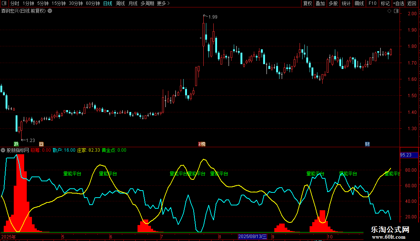The height and width of the screenshot is (241, 420).
Task: Click the stock title 酒钢宏兴(日线.前复权)
Action: pos(23,11)
